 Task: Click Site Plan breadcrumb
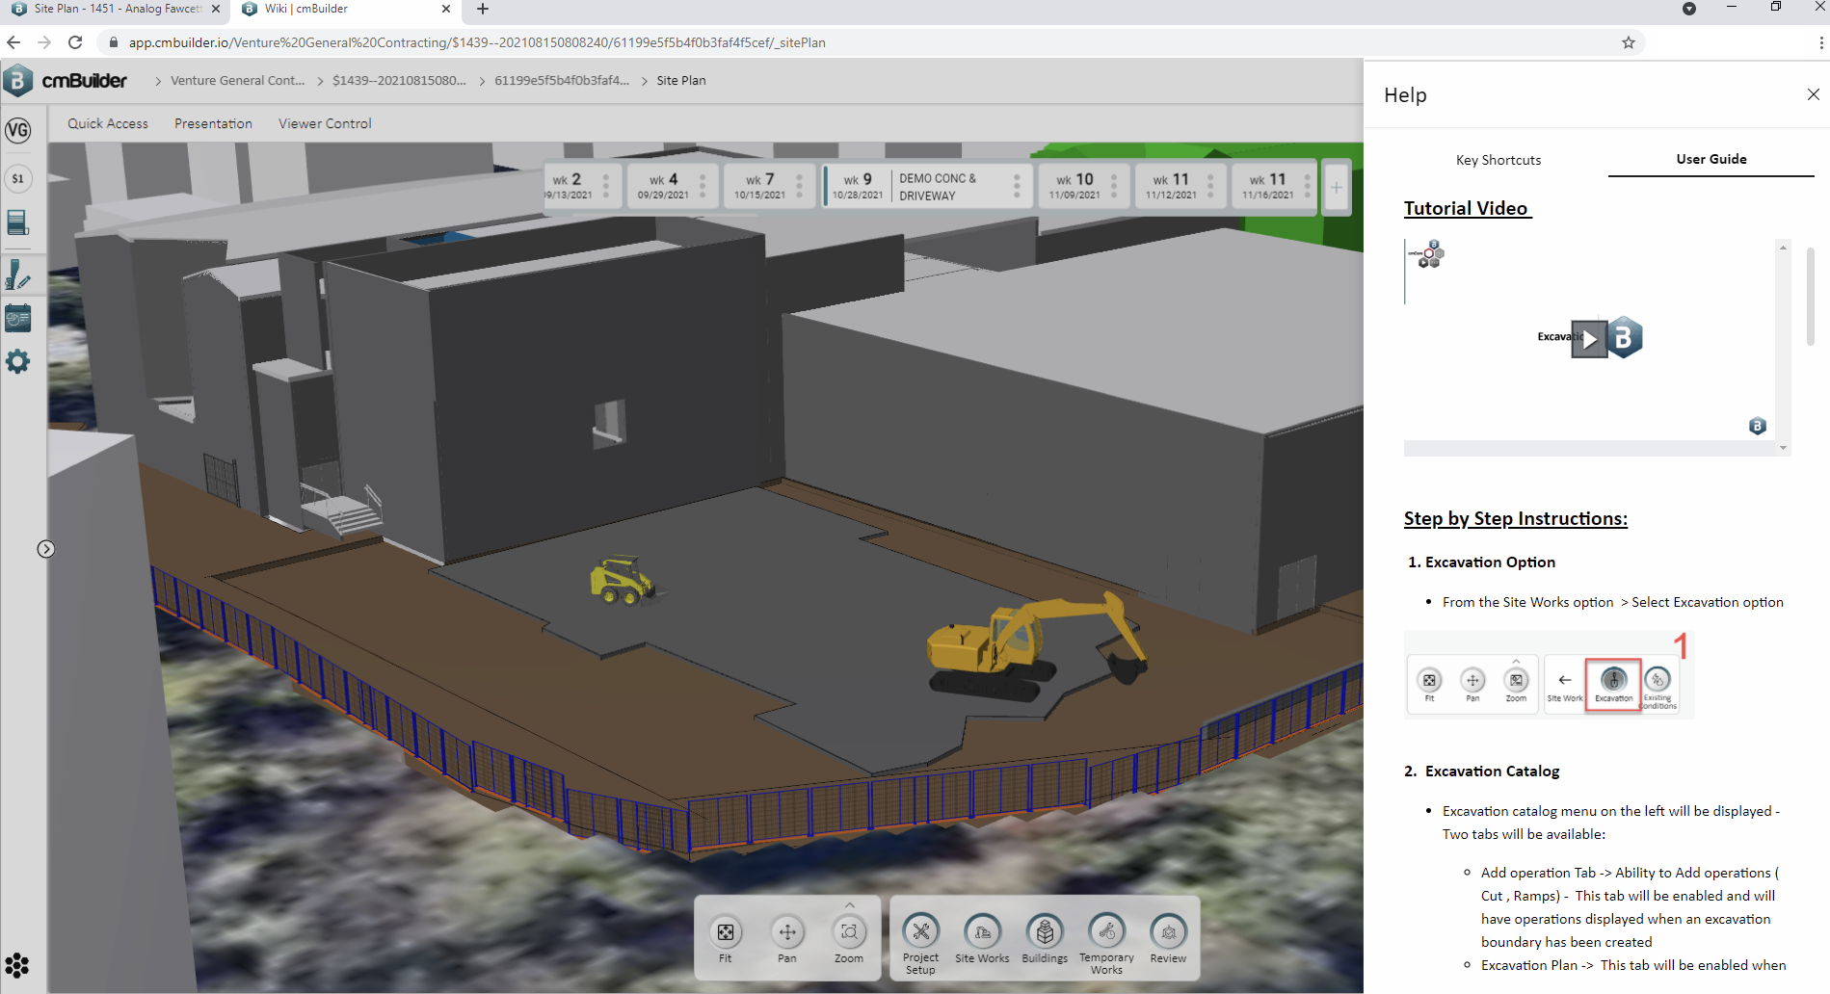point(680,81)
